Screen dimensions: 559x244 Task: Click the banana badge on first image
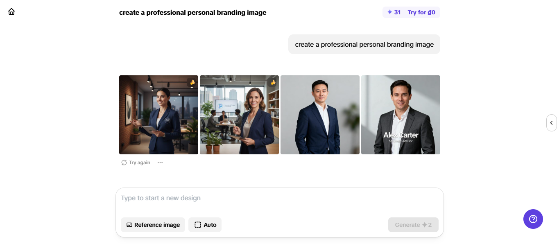tap(192, 82)
